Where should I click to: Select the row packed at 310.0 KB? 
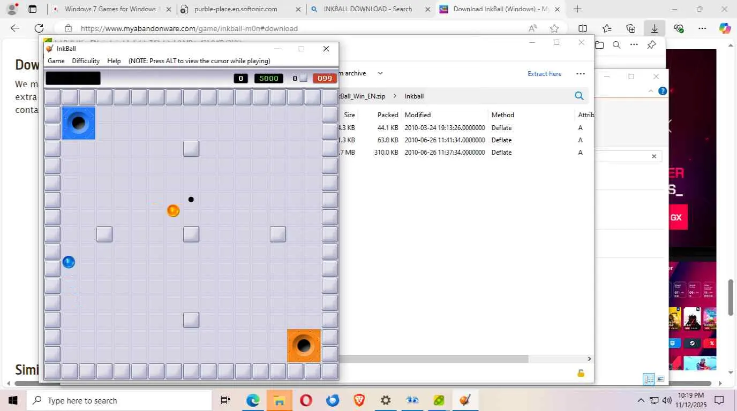pos(466,153)
